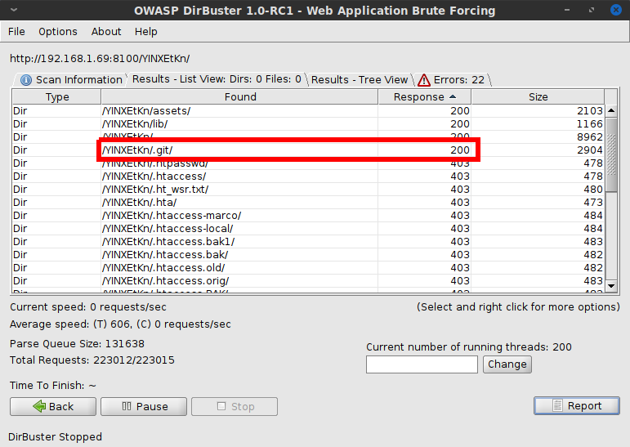
Task: Open the Scan Information tab
Action: [x=71, y=79]
